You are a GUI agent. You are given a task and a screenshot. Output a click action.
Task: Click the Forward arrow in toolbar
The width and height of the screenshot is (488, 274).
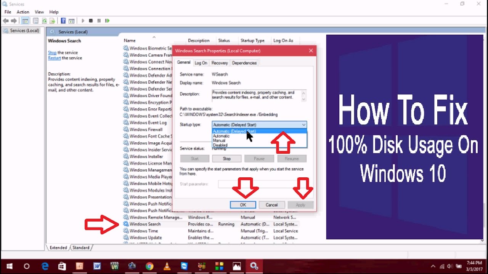click(x=14, y=21)
